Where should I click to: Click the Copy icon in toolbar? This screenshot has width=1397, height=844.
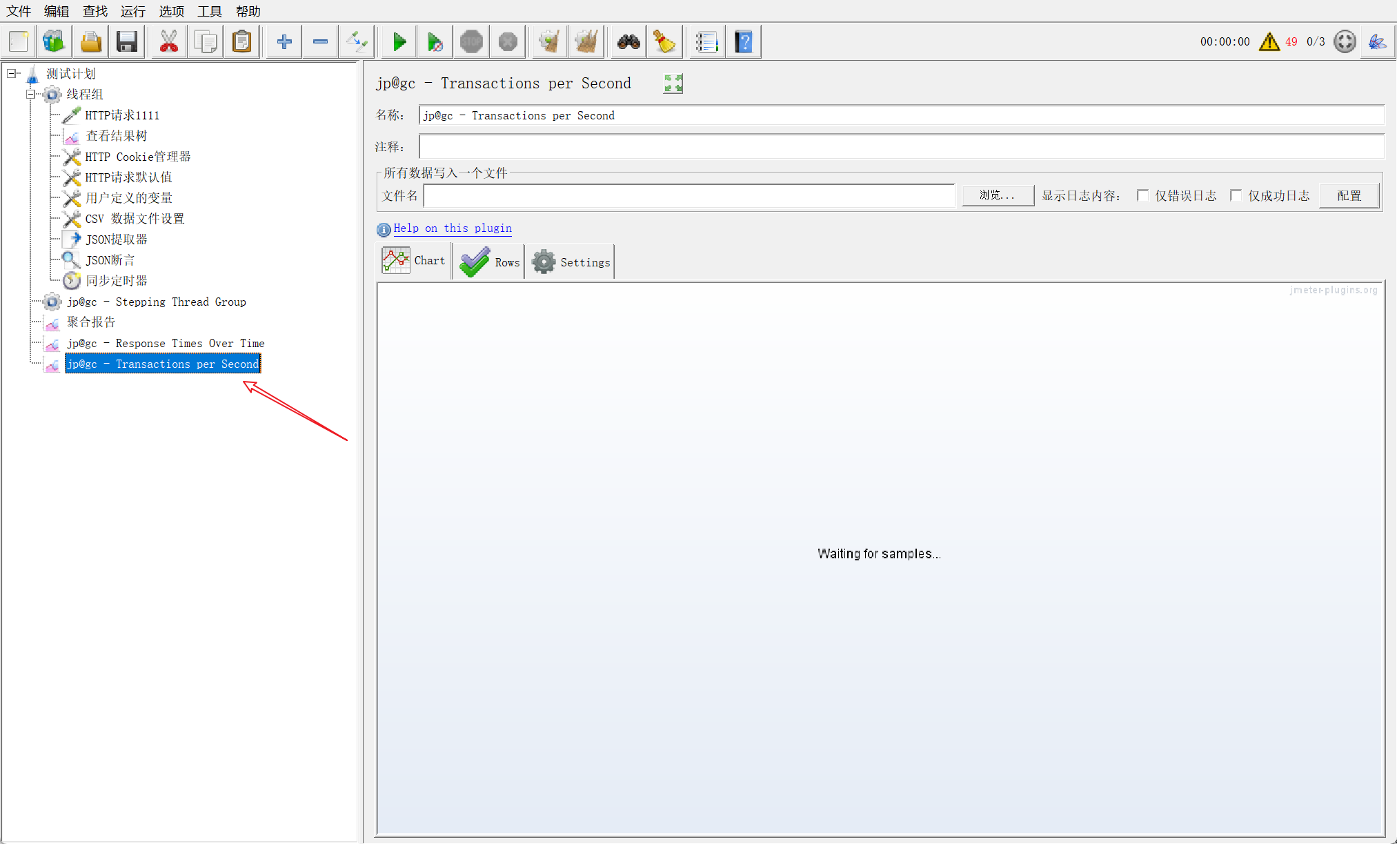[206, 42]
